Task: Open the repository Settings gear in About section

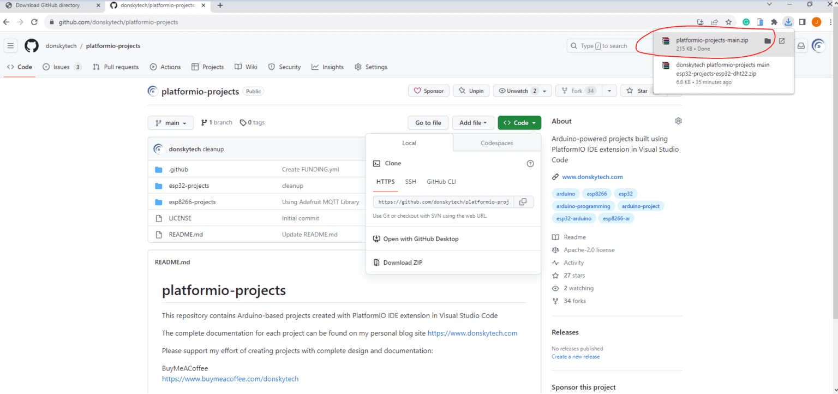Action: coord(678,121)
